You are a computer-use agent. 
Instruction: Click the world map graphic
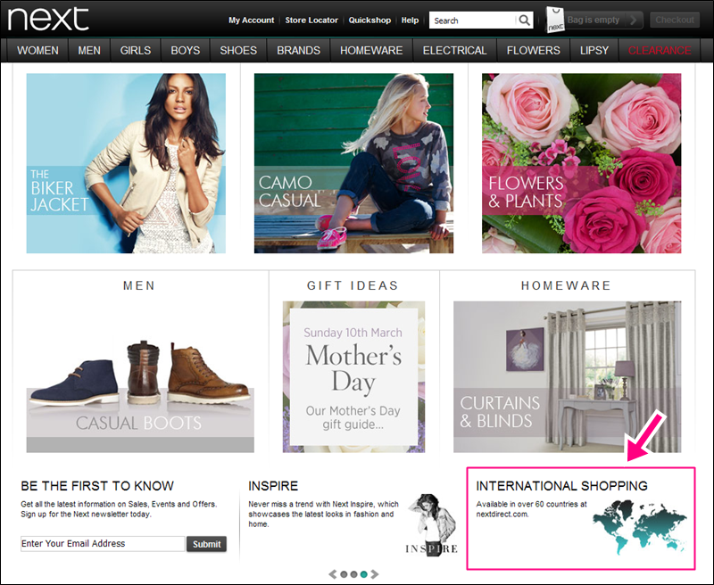click(x=640, y=527)
